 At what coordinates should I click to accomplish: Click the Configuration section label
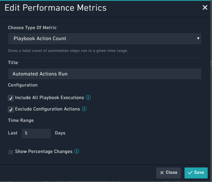(x=23, y=85)
